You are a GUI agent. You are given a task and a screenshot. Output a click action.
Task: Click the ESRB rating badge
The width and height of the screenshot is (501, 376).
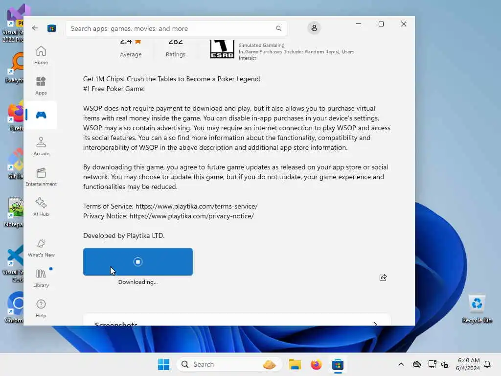tap(222, 49)
